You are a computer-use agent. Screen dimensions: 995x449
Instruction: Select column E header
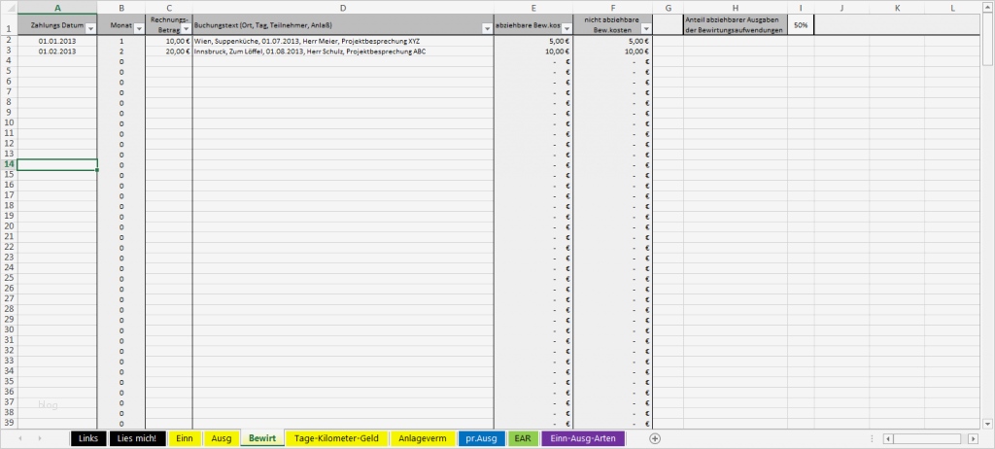coord(533,8)
